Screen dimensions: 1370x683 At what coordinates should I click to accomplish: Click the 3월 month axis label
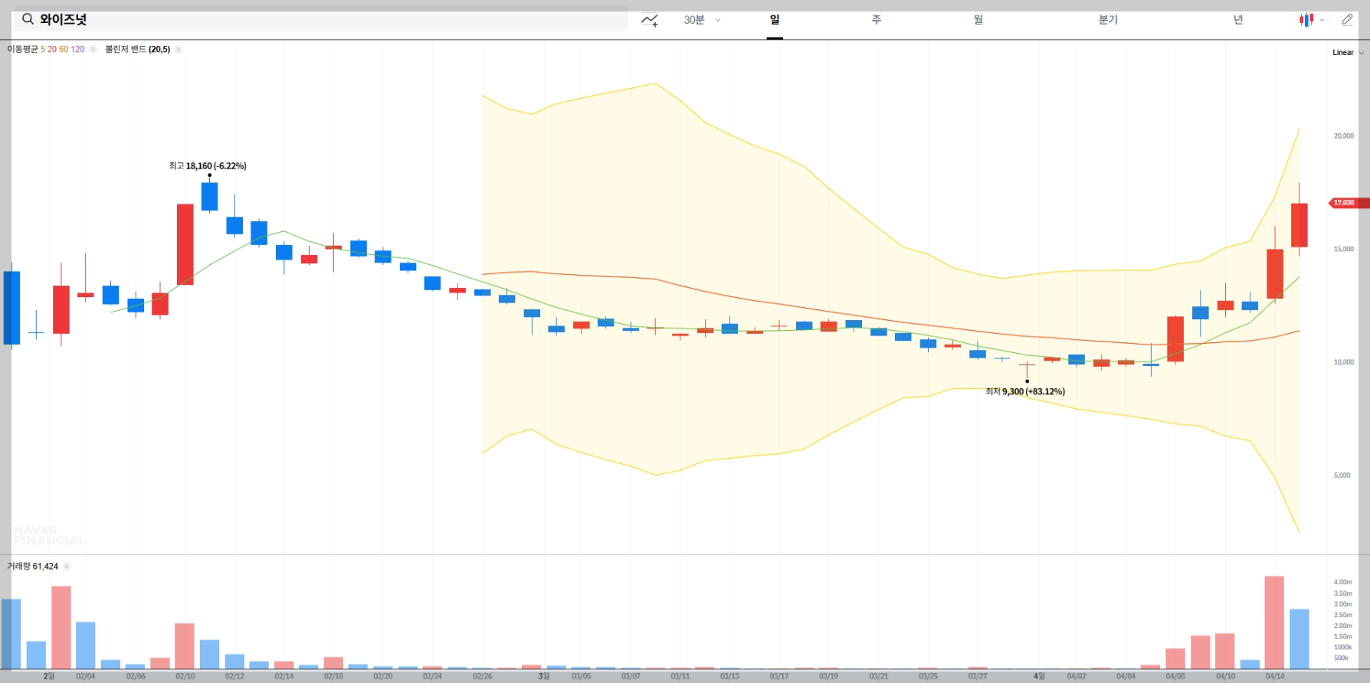543,676
